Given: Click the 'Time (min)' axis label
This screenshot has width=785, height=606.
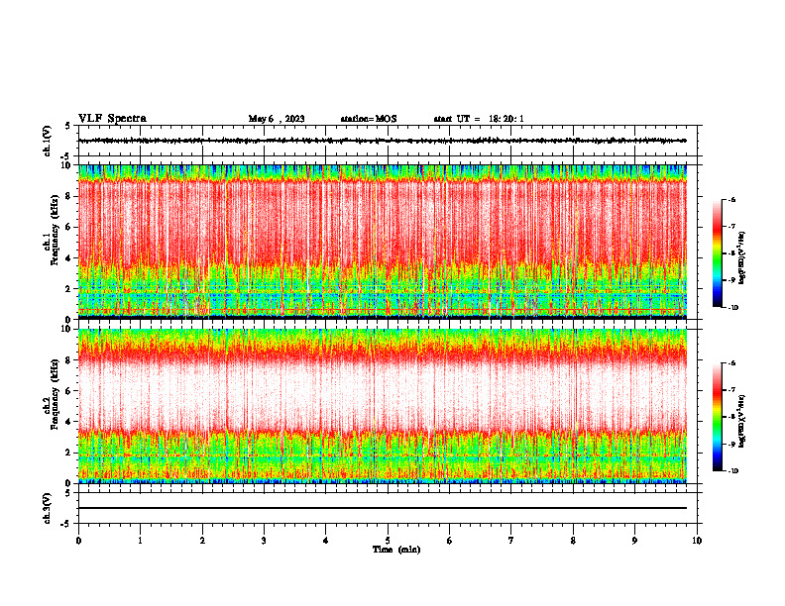Looking at the screenshot, I should pyautogui.click(x=396, y=550).
